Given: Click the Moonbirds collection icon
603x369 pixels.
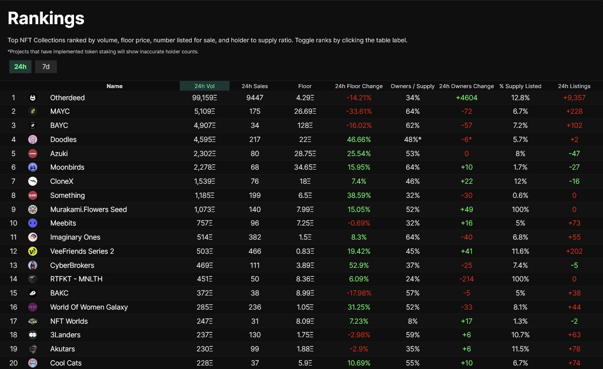Looking at the screenshot, I should [x=33, y=167].
